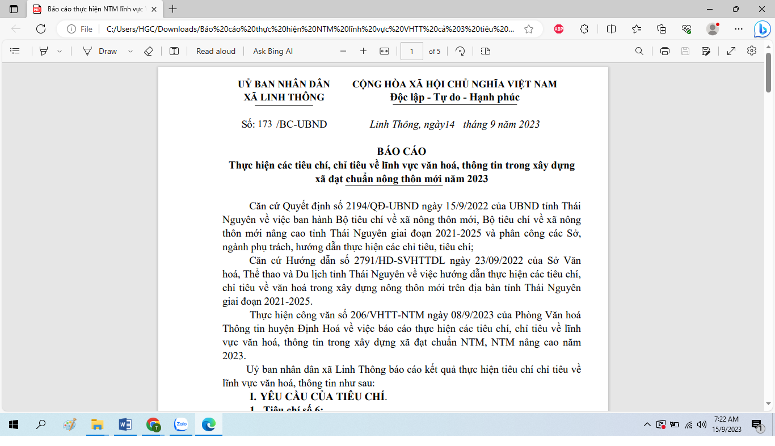The image size is (775, 446).
Task: Open Favorites list
Action: point(636,29)
